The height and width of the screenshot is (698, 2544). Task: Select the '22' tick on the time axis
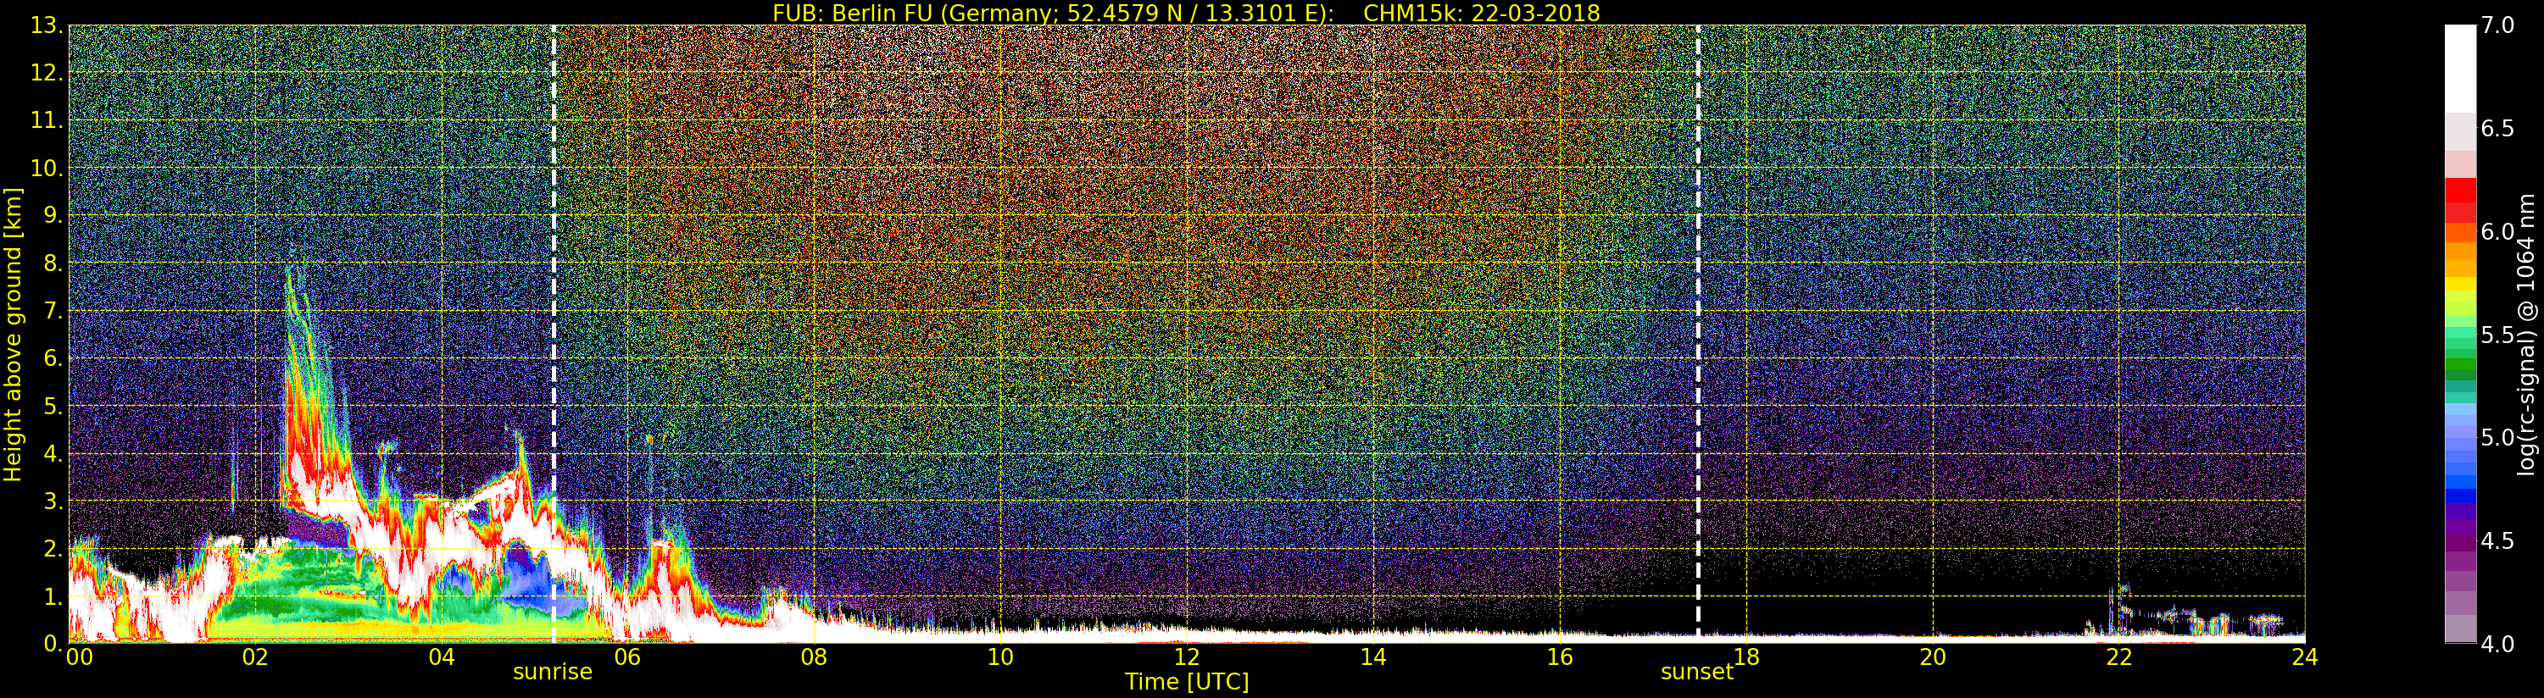(x=2118, y=656)
